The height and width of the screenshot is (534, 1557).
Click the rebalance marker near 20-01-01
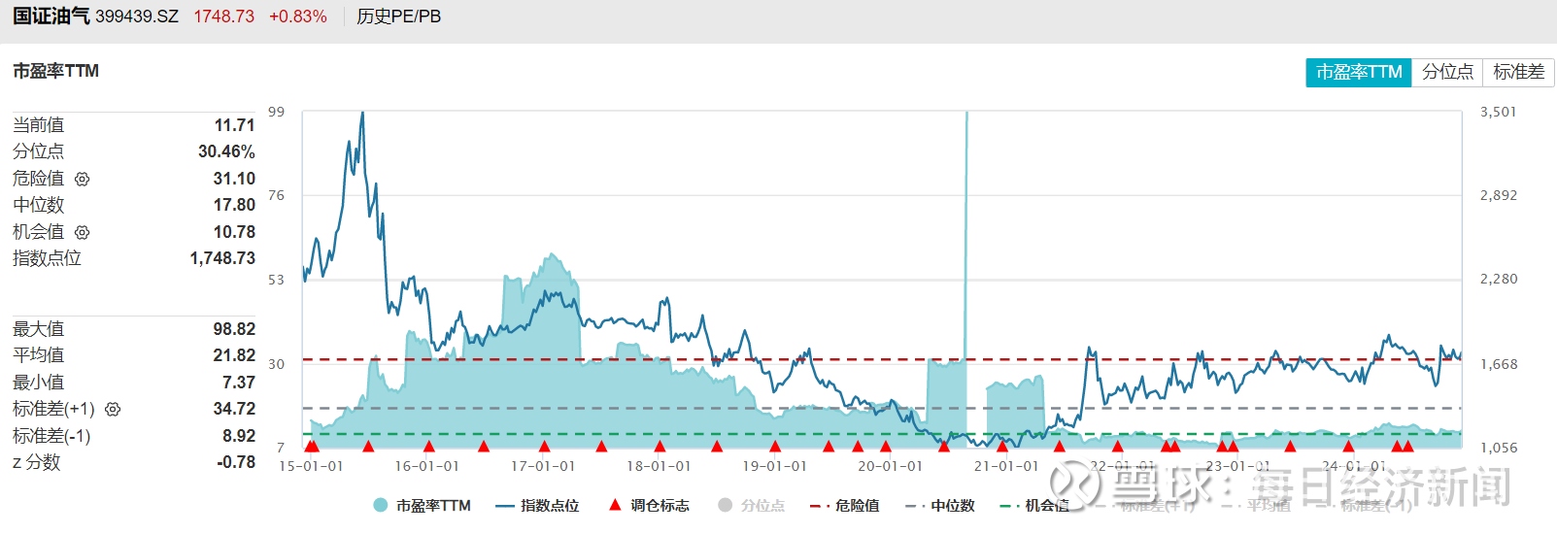coord(886,446)
